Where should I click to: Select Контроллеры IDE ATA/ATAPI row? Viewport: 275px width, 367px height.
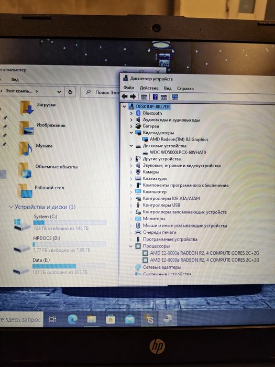pyautogui.click(x=168, y=199)
